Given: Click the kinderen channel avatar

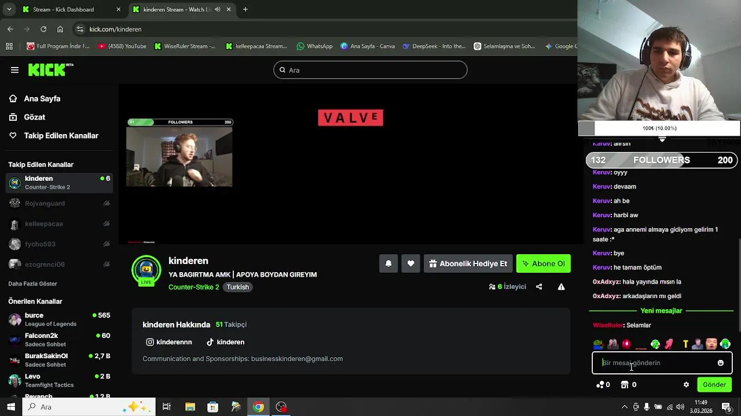Looking at the screenshot, I should (x=146, y=269).
